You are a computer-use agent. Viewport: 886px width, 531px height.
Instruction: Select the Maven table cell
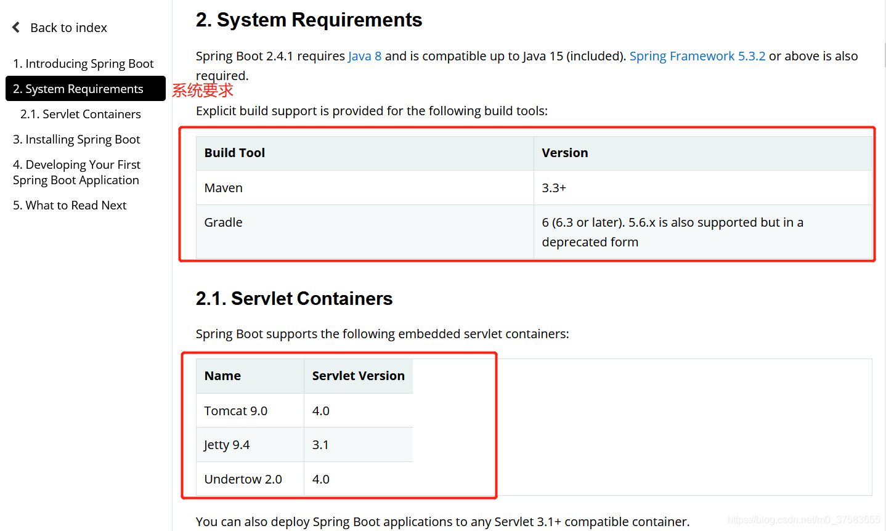tap(365, 188)
